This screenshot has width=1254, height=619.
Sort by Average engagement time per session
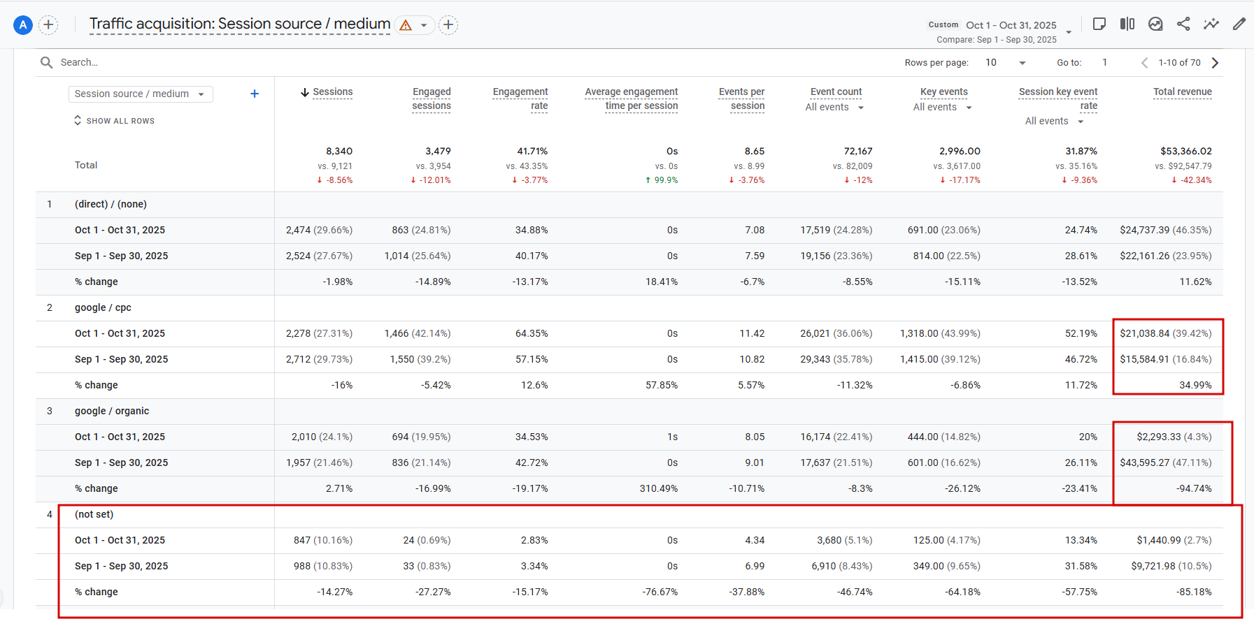click(632, 99)
